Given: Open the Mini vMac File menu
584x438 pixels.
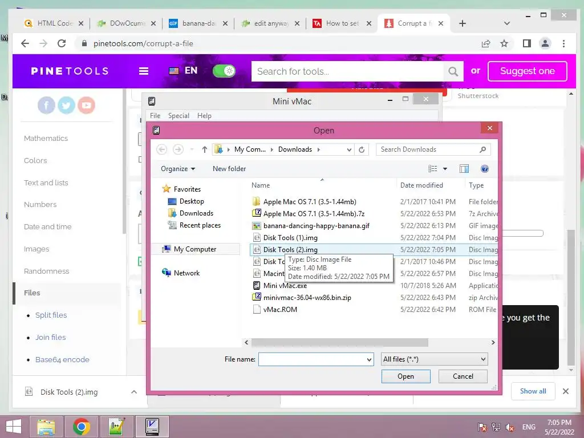Looking at the screenshot, I should click(x=155, y=116).
